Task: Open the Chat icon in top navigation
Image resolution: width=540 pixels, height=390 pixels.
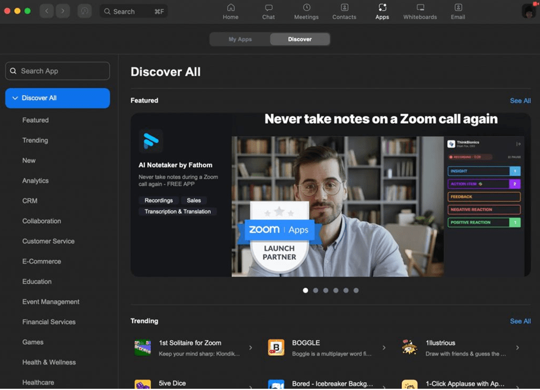Action: click(x=268, y=8)
